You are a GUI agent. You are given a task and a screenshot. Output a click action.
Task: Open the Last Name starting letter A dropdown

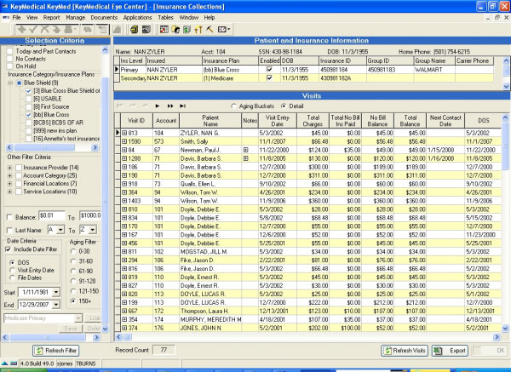pyautogui.click(x=60, y=230)
